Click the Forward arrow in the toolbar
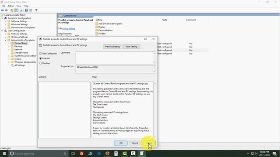This screenshot has height=157, width=280. point(6,10)
